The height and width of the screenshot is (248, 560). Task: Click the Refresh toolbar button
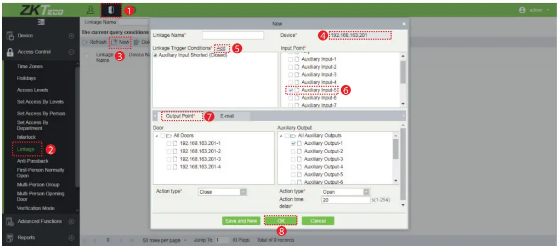94,42
